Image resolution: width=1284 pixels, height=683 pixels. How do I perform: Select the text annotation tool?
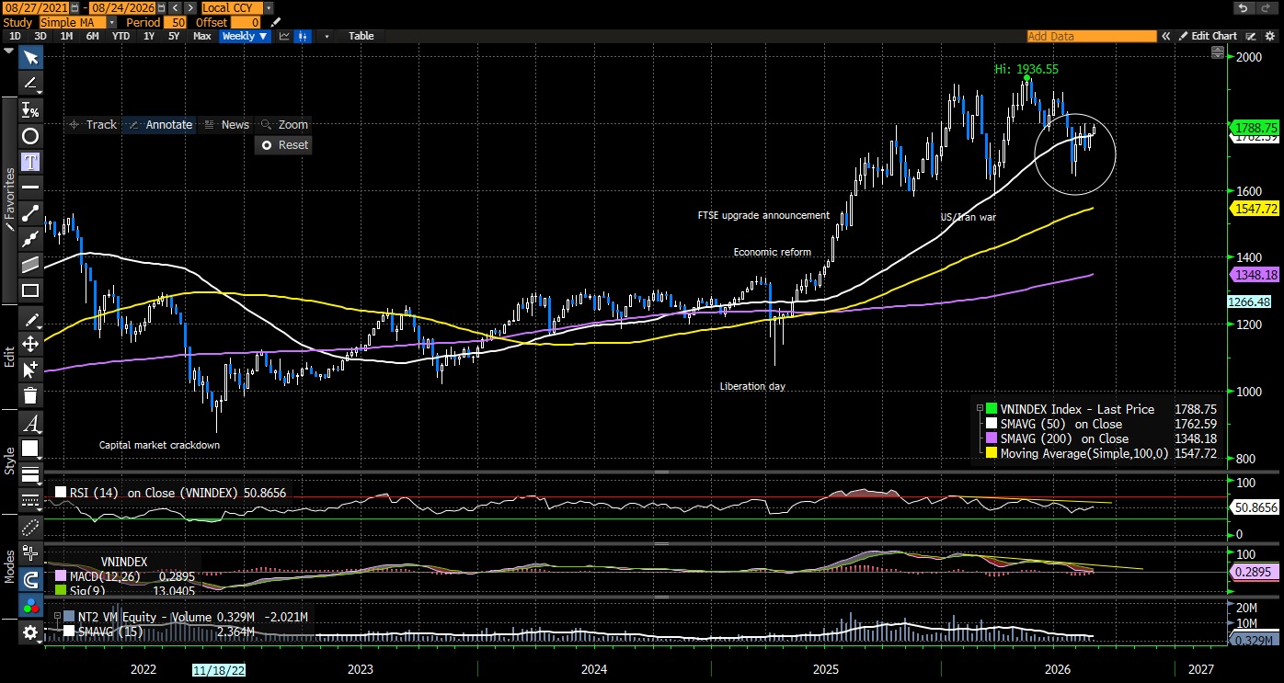click(x=30, y=162)
